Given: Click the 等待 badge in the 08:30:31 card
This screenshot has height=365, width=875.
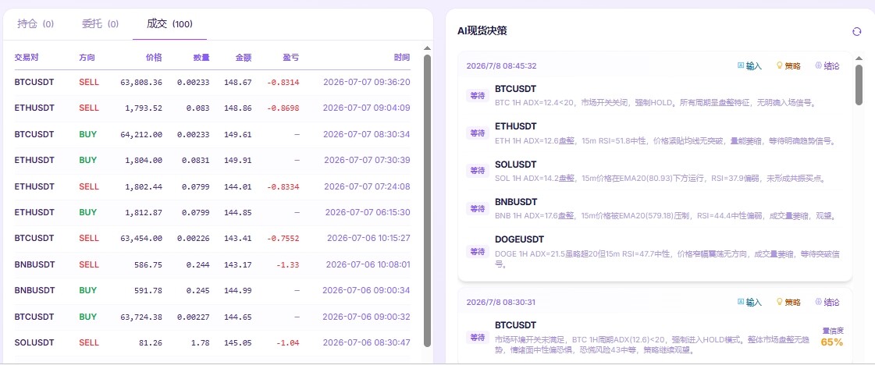Looking at the screenshot, I should pyautogui.click(x=477, y=337).
